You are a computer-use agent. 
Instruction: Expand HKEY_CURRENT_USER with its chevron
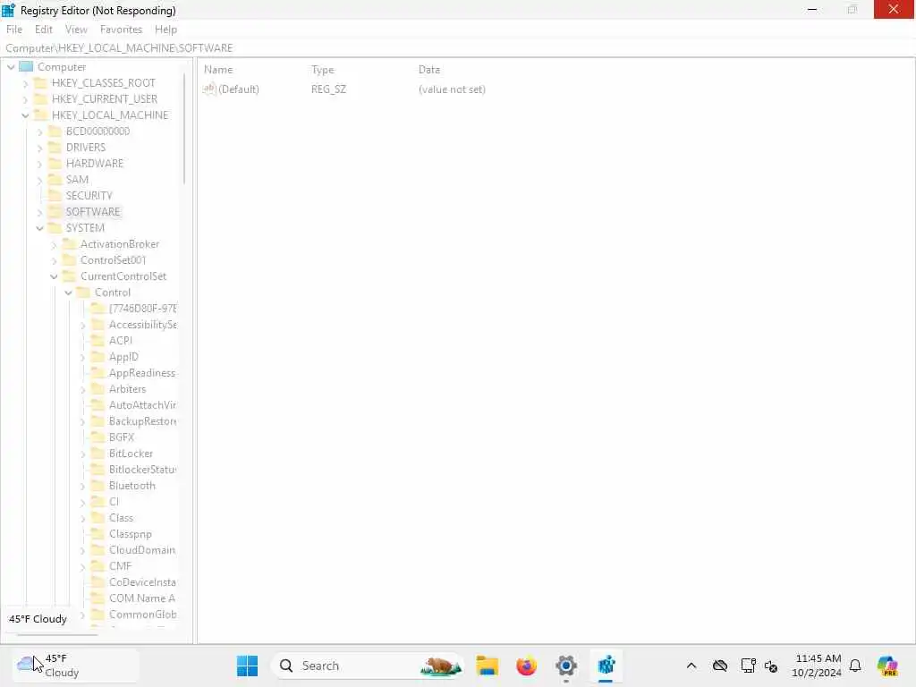pyautogui.click(x=25, y=99)
